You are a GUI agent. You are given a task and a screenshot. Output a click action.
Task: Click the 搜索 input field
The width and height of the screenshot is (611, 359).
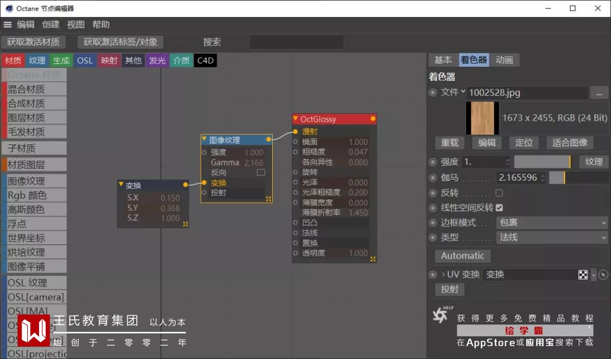click(296, 42)
